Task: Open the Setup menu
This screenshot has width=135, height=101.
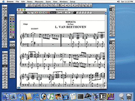Action: 72,2
